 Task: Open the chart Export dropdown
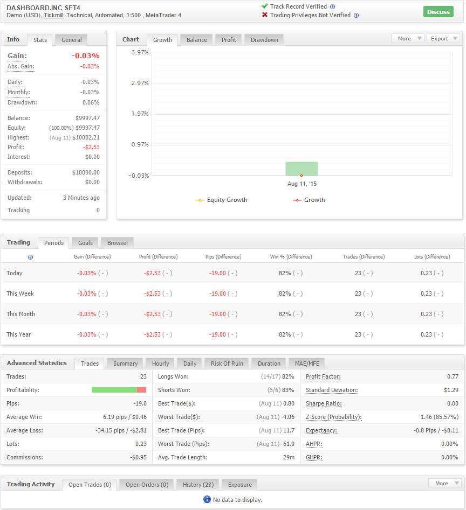443,38
